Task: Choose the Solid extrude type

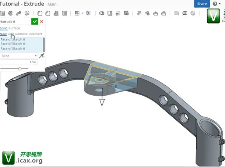Action: click(x=4, y=28)
